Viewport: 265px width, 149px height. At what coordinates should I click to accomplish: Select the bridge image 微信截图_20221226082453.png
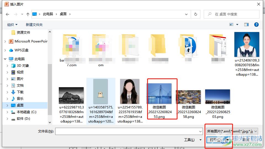point(160,101)
